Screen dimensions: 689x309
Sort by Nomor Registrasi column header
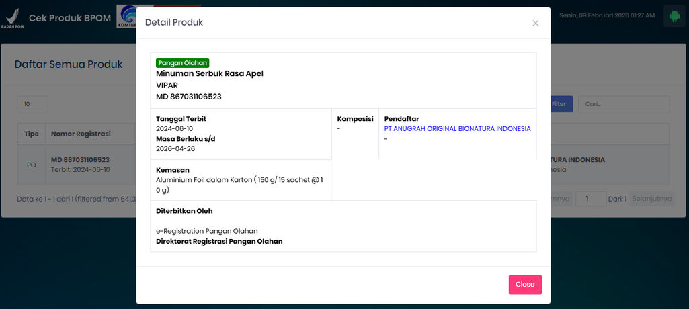pyautogui.click(x=81, y=134)
